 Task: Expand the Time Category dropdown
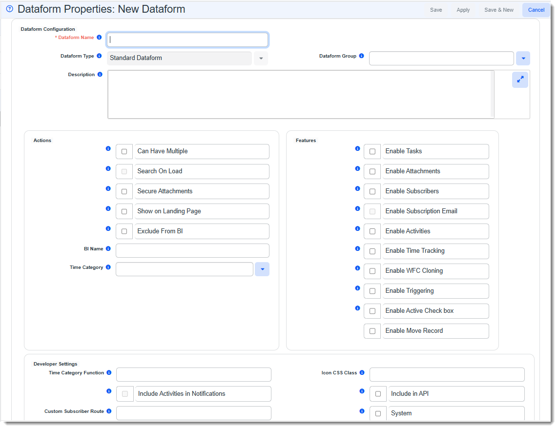262,269
